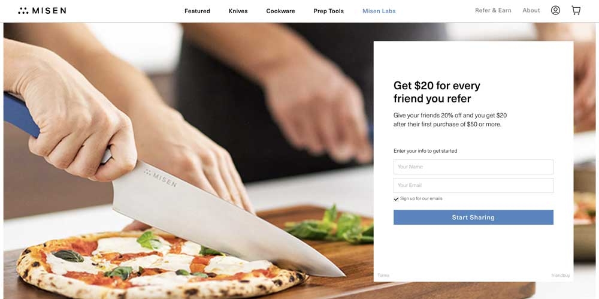Open the About page link
599x299 pixels.
(531, 10)
